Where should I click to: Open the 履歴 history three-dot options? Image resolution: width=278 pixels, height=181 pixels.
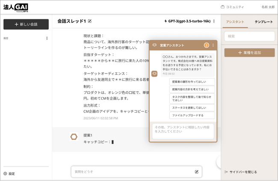[47, 39]
